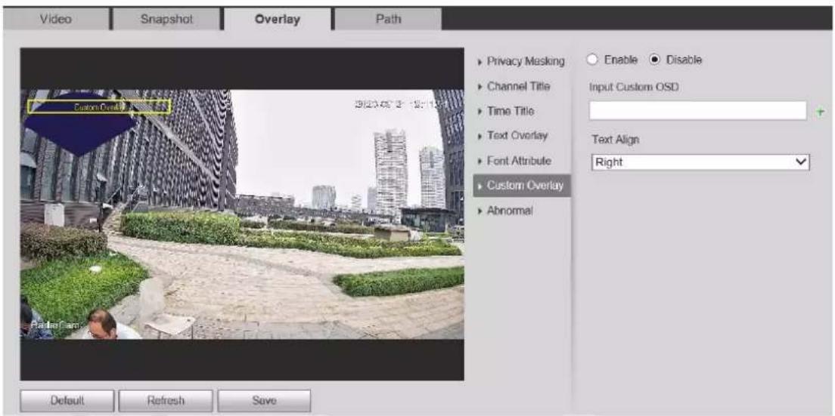Open the Text Align dropdown
The height and width of the screenshot is (416, 835).
point(700,162)
